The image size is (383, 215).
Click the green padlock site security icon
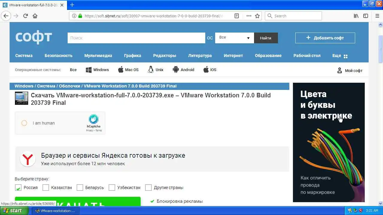(x=80, y=16)
